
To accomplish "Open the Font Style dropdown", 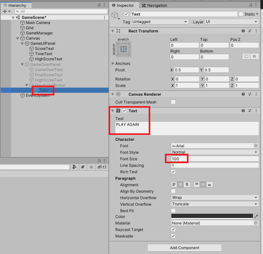I will point(215,152).
